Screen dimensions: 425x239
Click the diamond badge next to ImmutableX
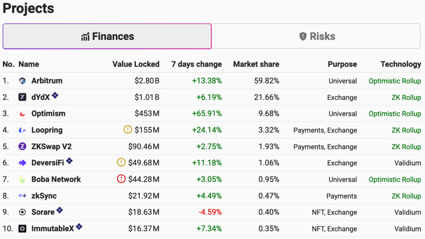[79, 227]
